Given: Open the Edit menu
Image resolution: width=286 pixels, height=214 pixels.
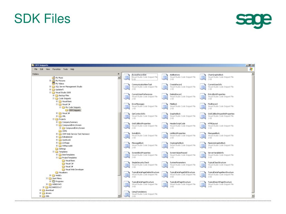Looking at the screenshot, I should pyautogui.click(x=42, y=69).
